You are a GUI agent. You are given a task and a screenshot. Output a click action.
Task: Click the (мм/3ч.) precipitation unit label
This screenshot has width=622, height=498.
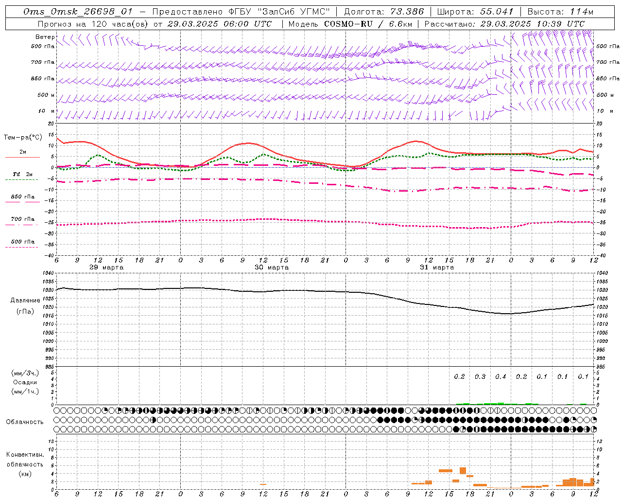coord(25,373)
